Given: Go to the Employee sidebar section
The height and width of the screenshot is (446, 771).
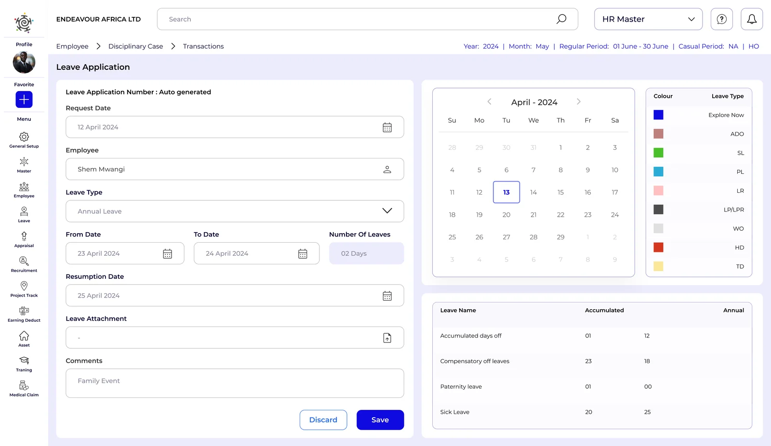Looking at the screenshot, I should point(24,190).
